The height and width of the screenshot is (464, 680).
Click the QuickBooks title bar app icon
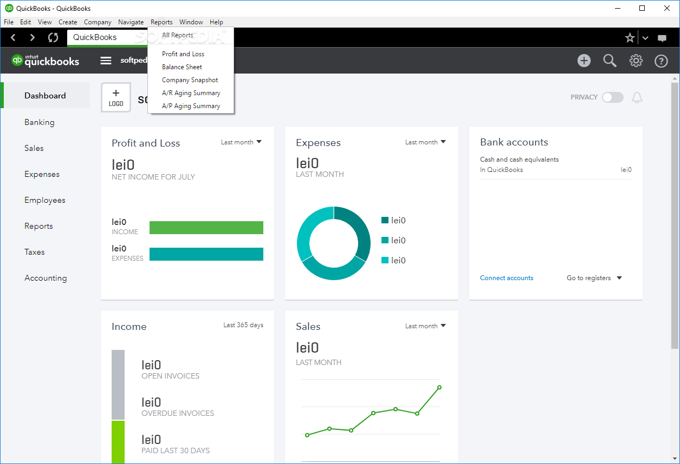point(9,8)
